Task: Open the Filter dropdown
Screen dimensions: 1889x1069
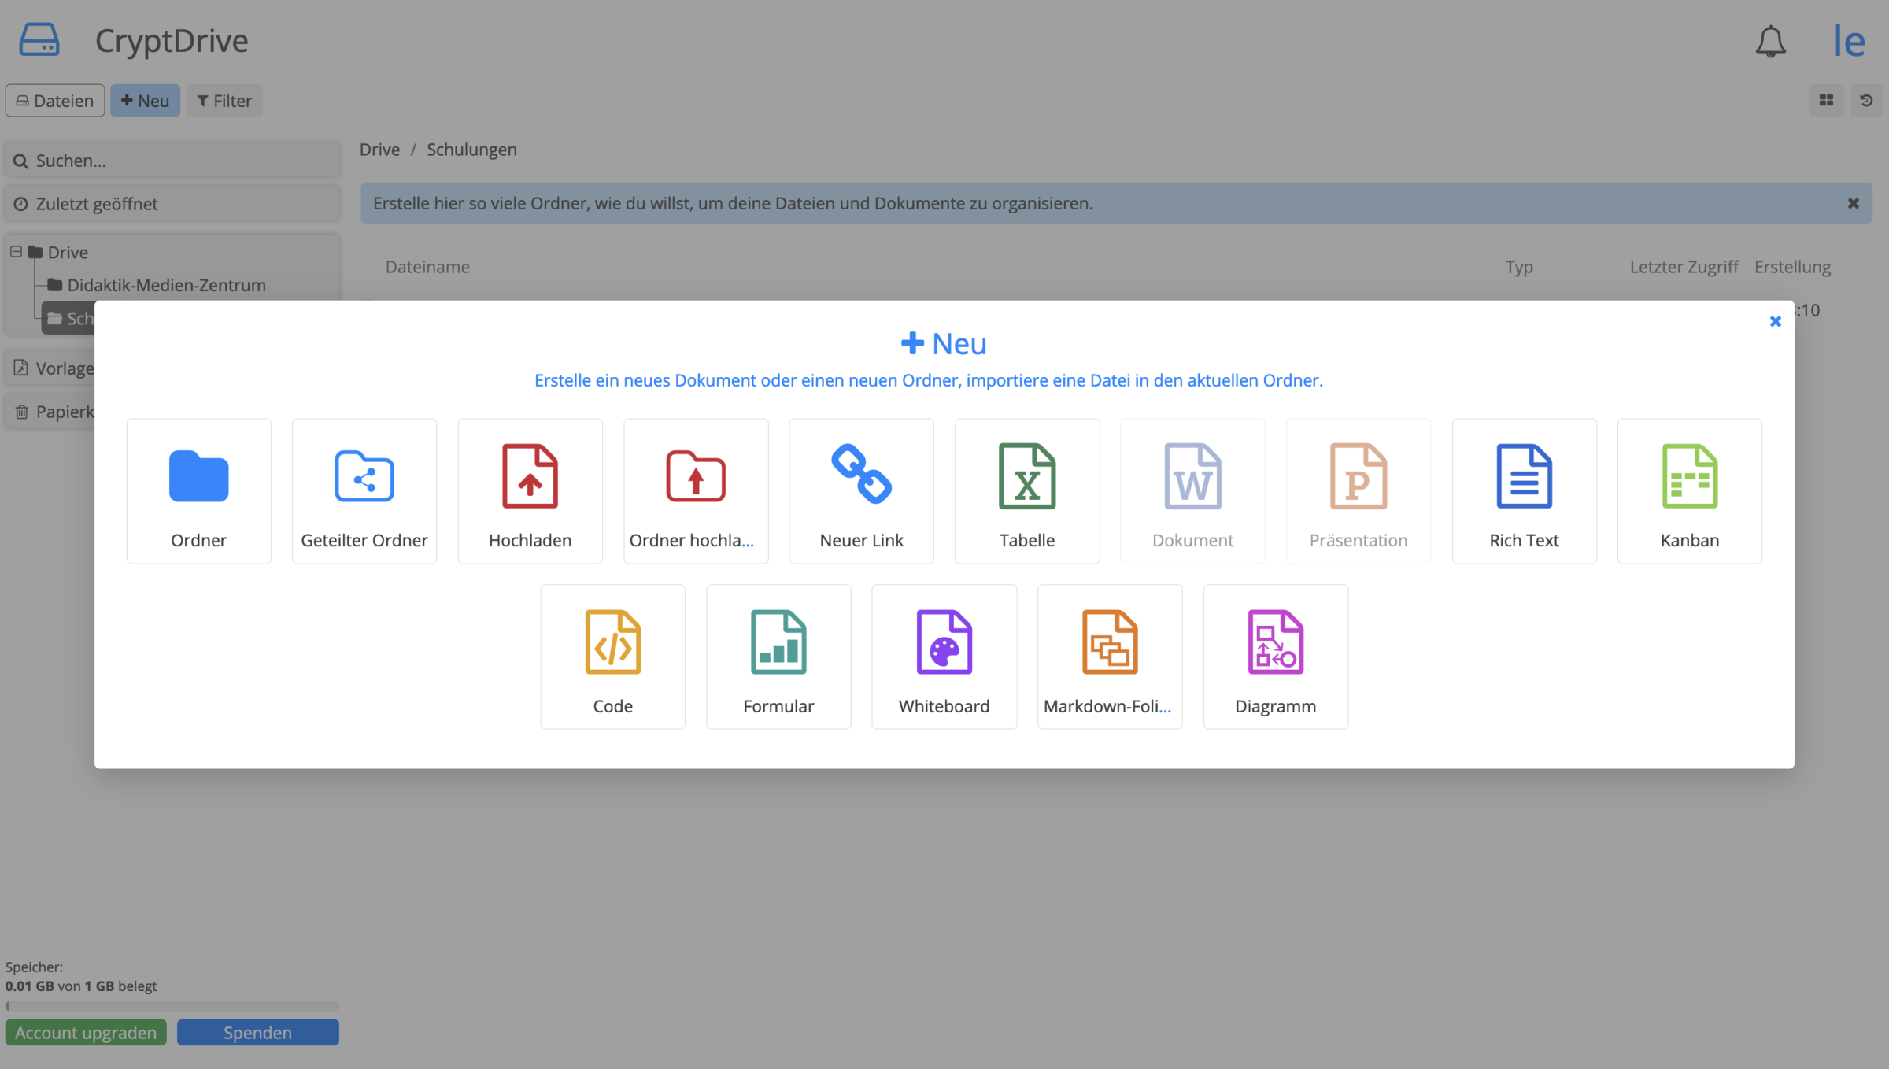Action: pyautogui.click(x=224, y=101)
